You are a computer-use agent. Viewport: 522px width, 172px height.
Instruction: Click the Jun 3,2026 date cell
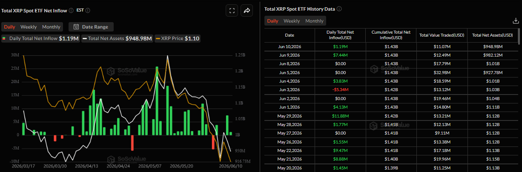click(x=290, y=89)
